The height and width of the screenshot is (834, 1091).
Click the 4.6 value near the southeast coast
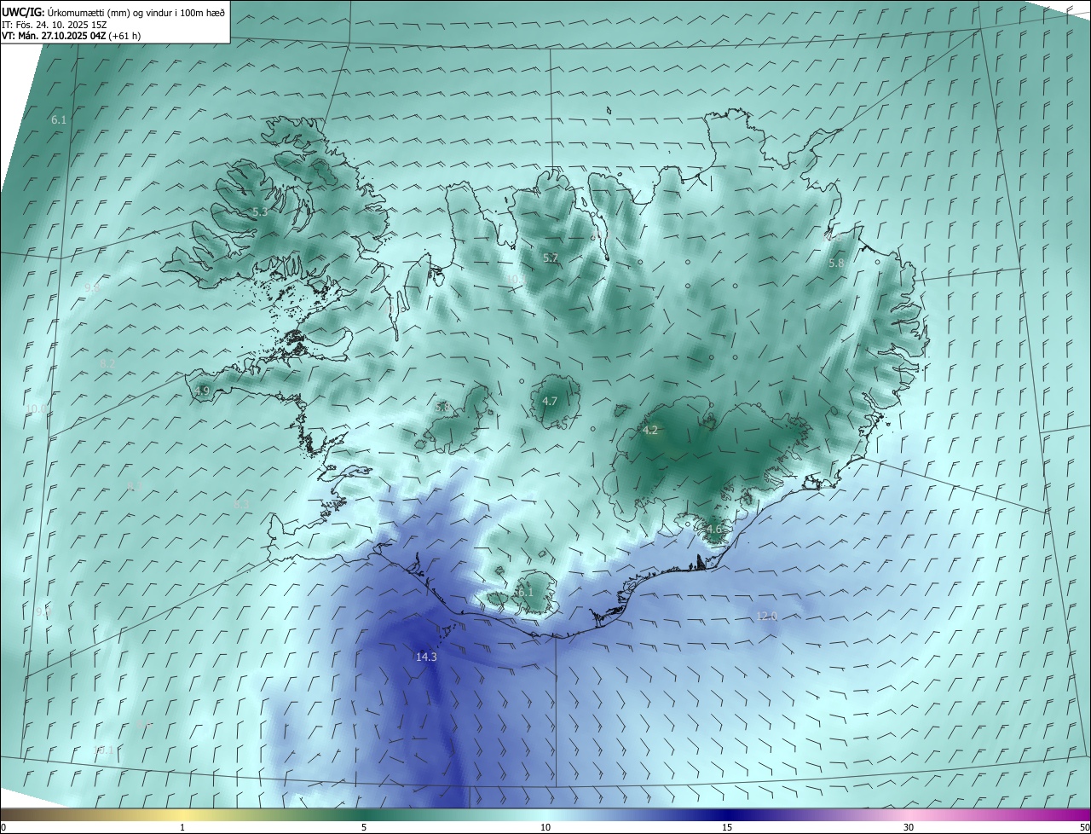(713, 529)
